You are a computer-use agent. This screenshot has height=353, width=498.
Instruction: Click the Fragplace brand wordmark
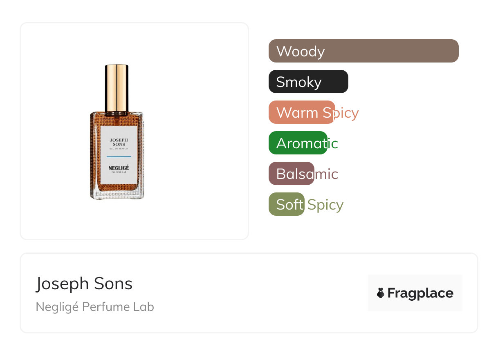coord(420,293)
